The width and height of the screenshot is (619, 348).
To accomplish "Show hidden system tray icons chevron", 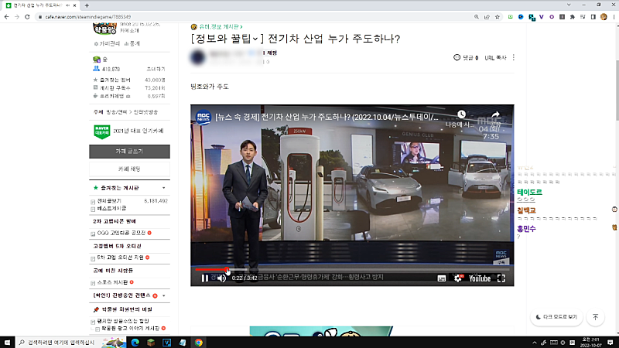I will (x=534, y=343).
